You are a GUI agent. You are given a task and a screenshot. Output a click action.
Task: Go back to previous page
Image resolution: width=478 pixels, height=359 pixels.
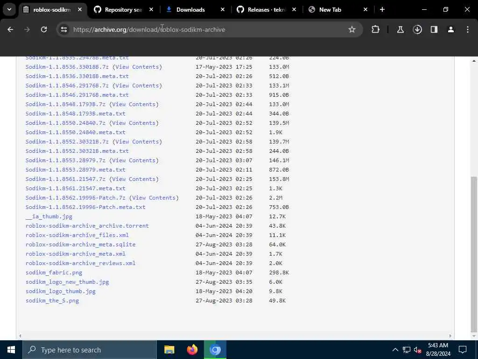[10, 29]
